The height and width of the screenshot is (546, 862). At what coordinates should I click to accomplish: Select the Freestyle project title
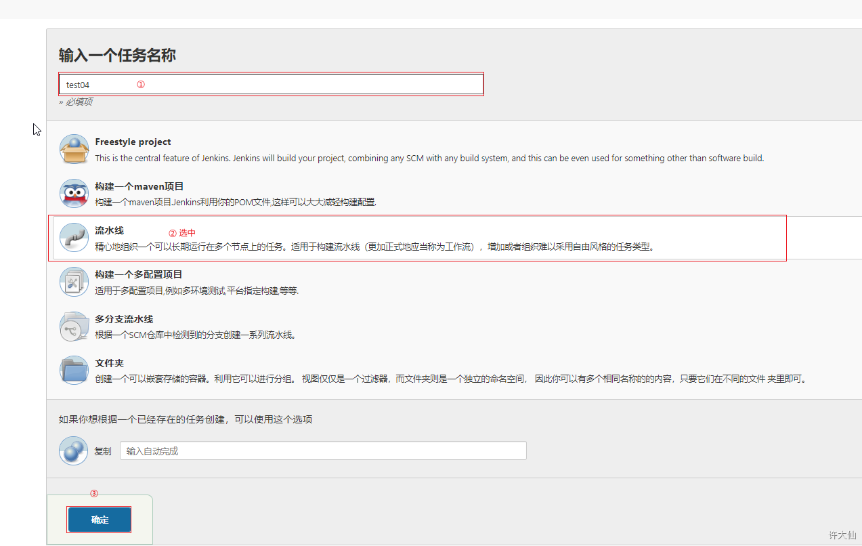pos(133,142)
